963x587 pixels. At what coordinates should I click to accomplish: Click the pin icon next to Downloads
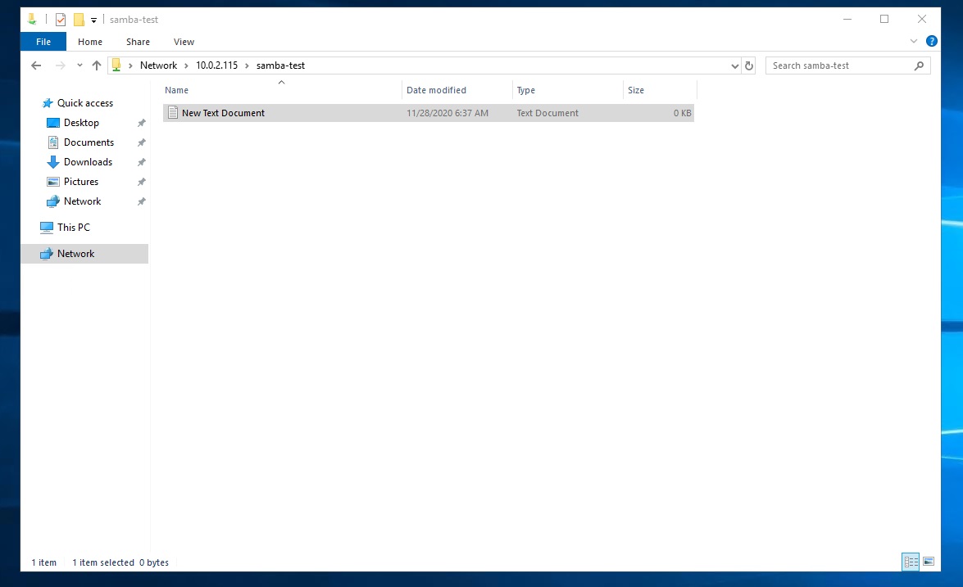pos(141,162)
